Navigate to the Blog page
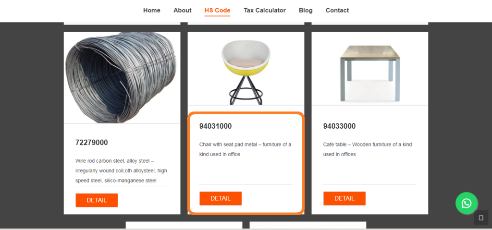This screenshot has height=230, width=492. pos(306,11)
